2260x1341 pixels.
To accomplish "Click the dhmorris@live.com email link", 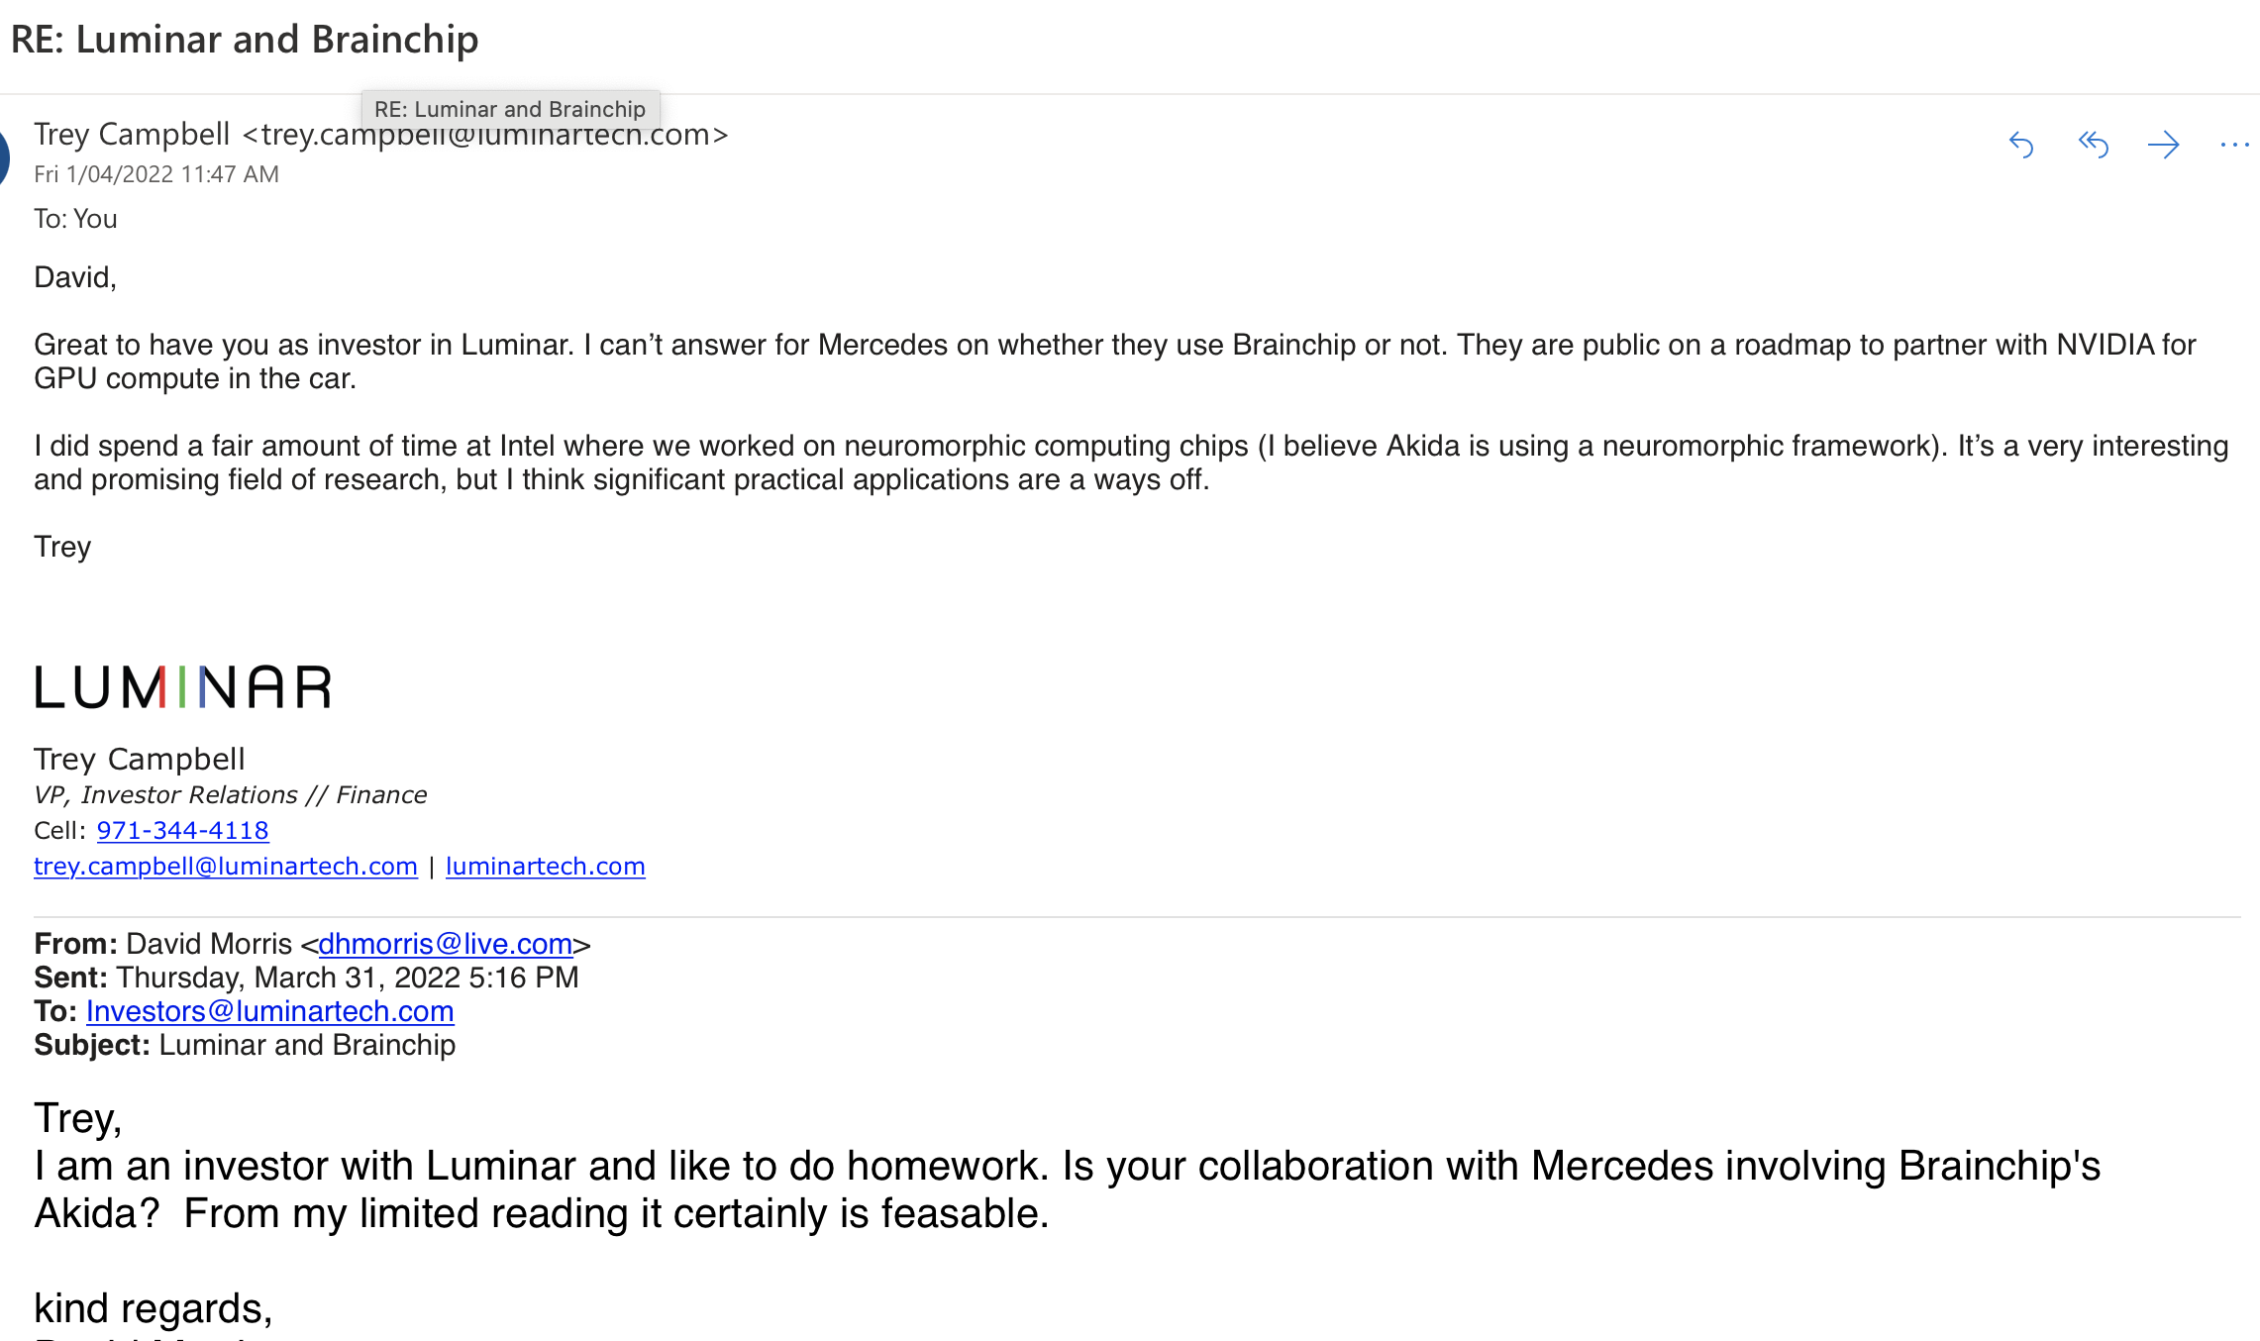I will click(445, 944).
